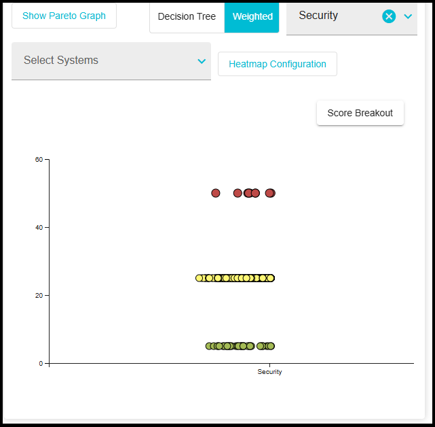Expand the Security dropdown chevron

pyautogui.click(x=408, y=16)
